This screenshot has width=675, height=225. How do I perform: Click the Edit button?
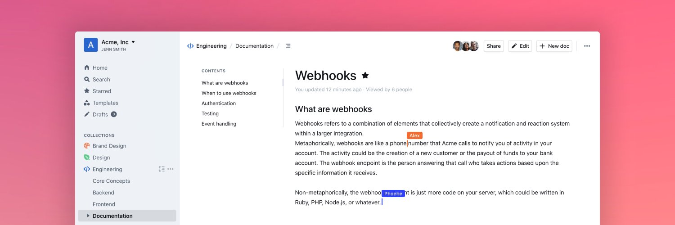pos(520,46)
